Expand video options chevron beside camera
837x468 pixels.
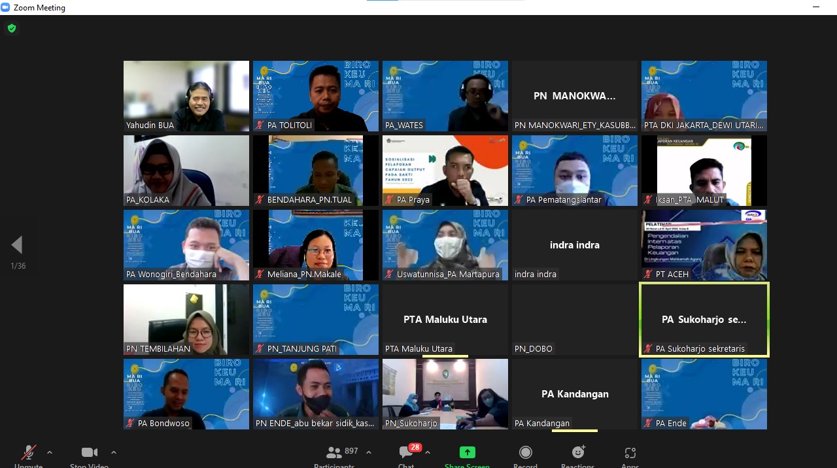[x=114, y=452]
